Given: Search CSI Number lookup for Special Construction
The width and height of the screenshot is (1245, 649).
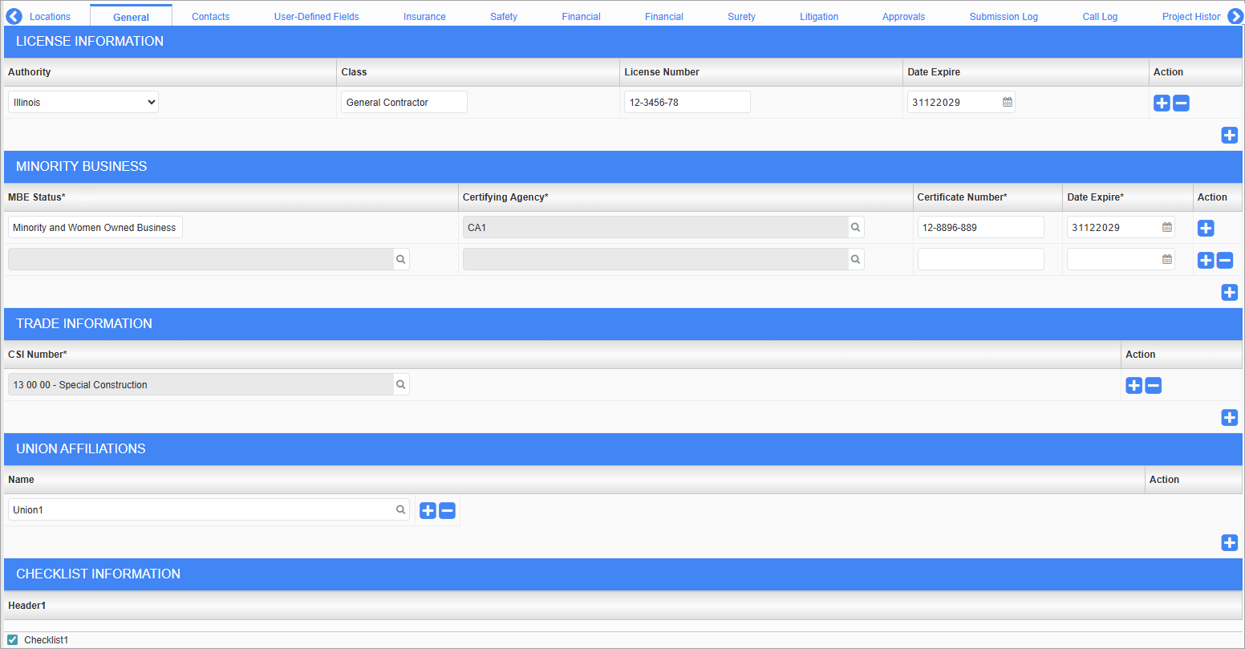Looking at the screenshot, I should [x=401, y=384].
